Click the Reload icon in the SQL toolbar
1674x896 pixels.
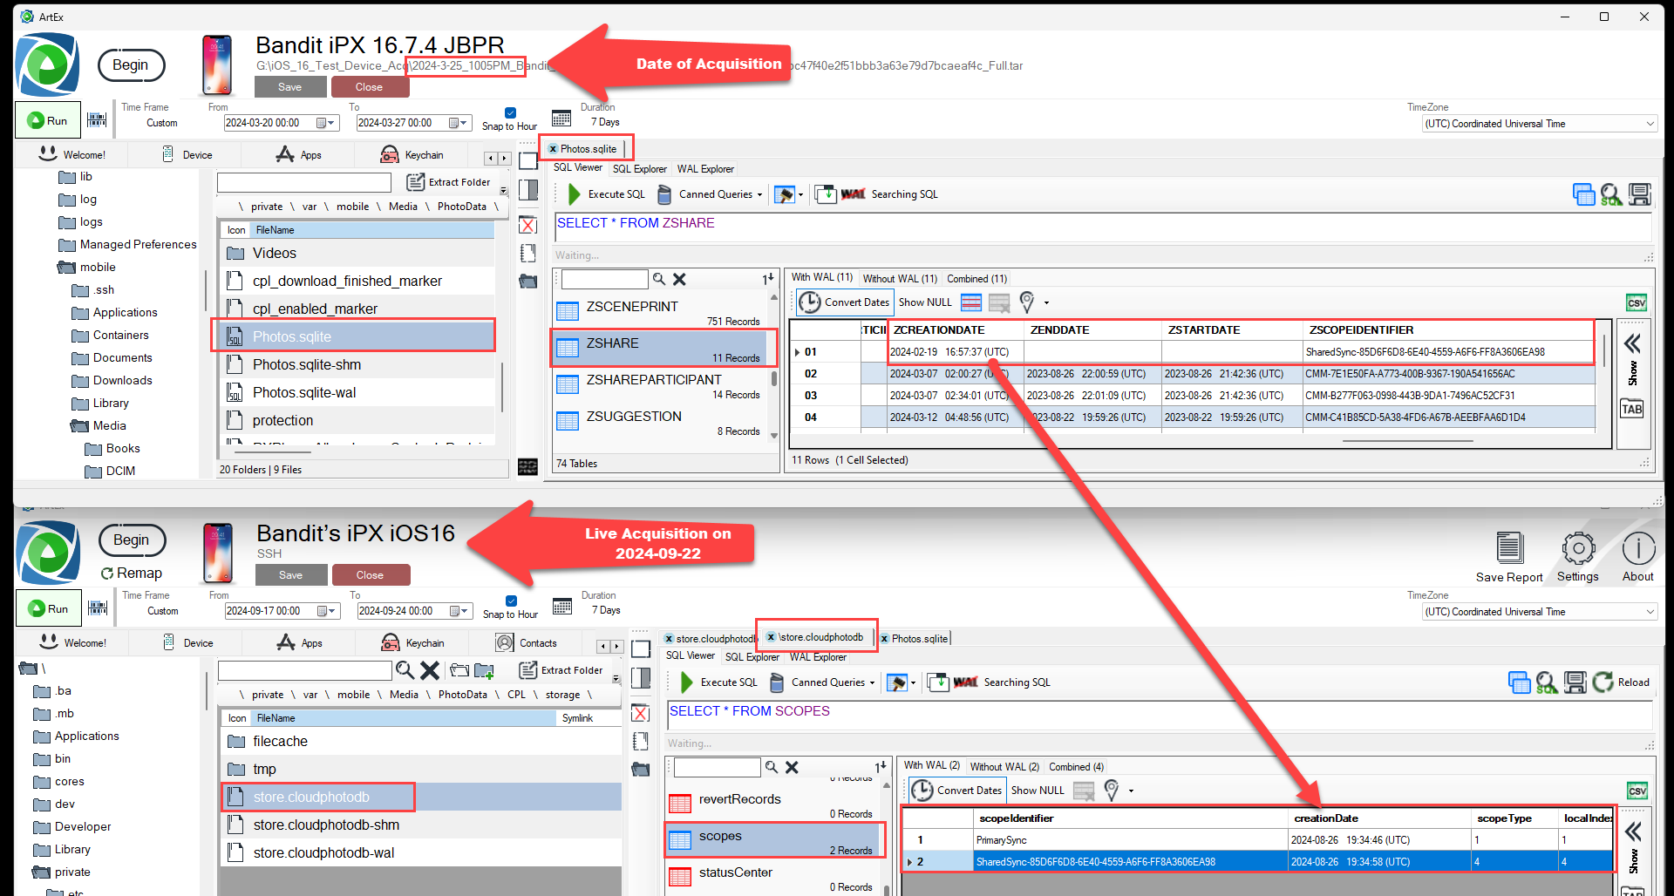1603,682
